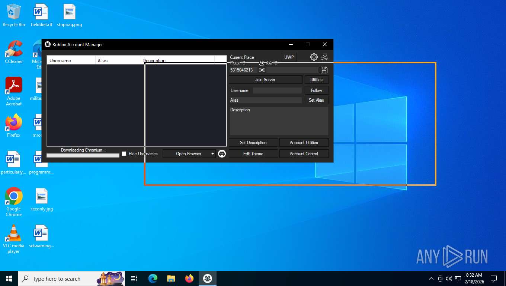
Task: Launch VLC media player shortcut
Action: [x=14, y=239]
